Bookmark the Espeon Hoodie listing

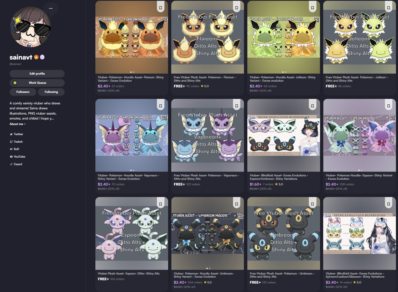point(389,106)
